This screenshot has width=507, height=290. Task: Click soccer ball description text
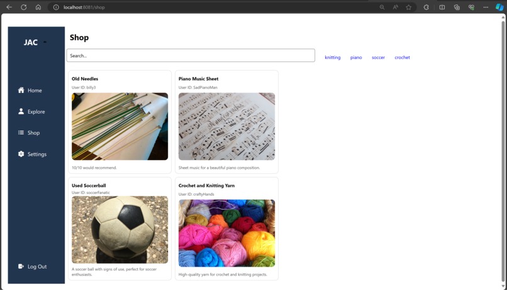(114, 272)
